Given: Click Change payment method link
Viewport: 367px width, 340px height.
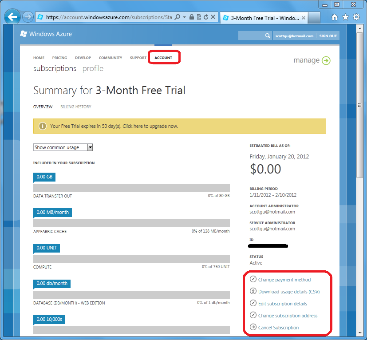Looking at the screenshot, I should click(284, 280).
